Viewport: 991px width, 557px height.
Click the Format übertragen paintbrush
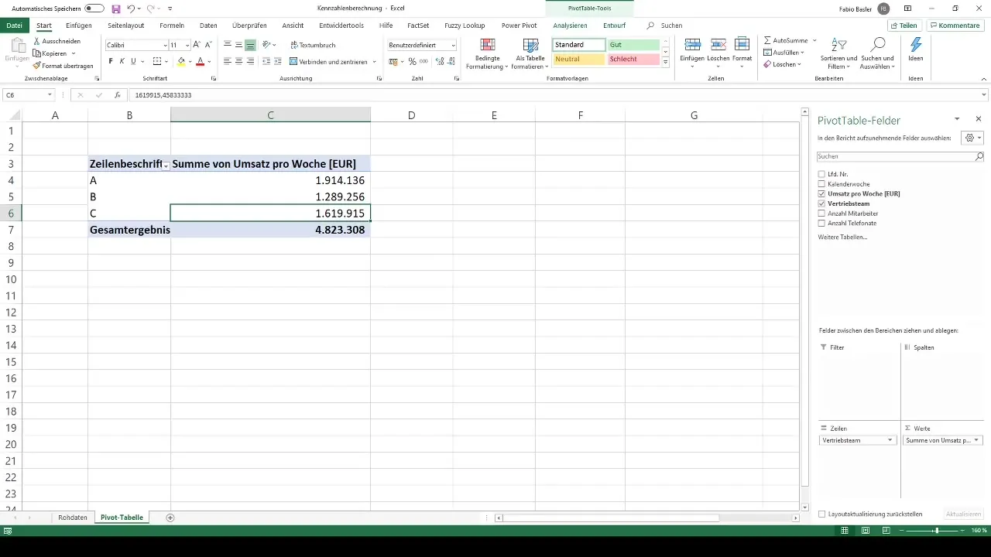(x=37, y=66)
